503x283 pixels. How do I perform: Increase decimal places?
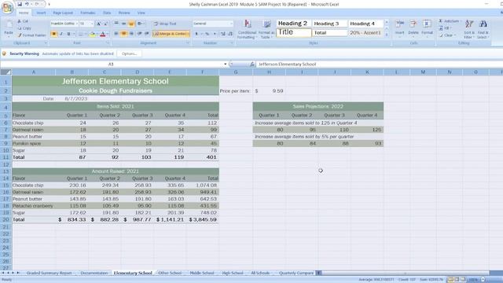pyautogui.click(x=223, y=34)
